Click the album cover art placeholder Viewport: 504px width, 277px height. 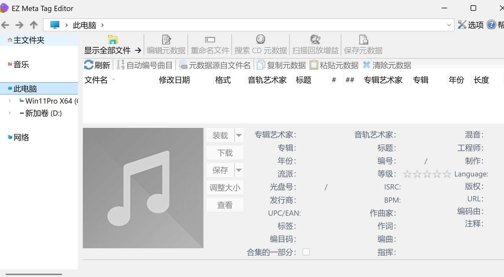143,188
